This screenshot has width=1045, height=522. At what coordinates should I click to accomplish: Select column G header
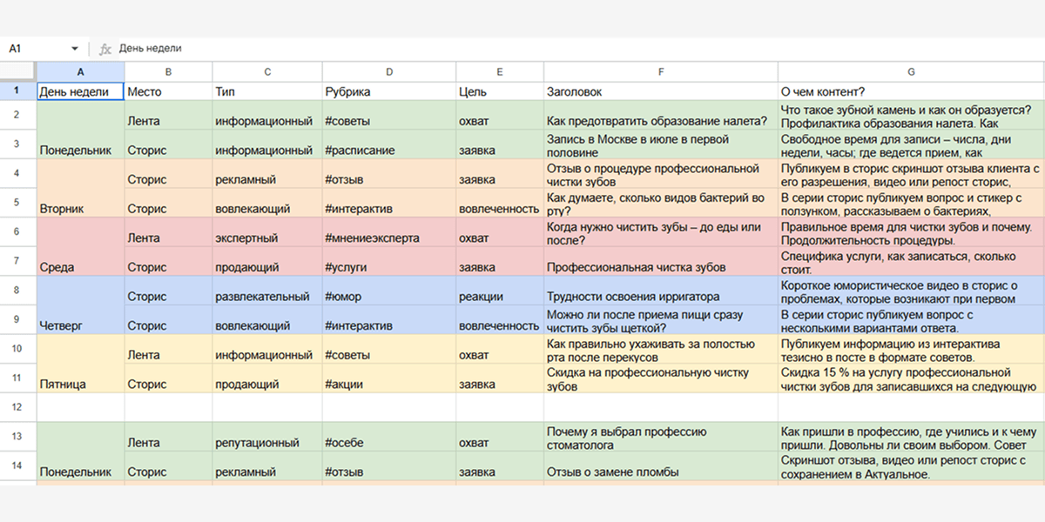910,72
